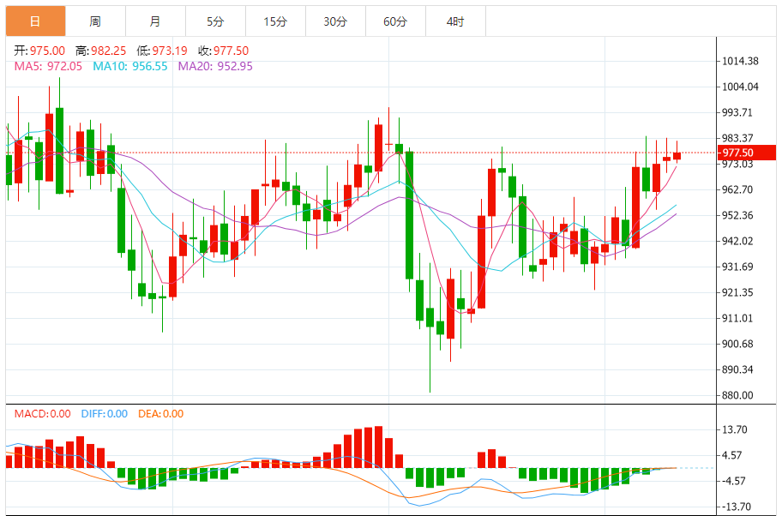
Task: Click the DIFF:0.00 indicator label
Action: 105,414
